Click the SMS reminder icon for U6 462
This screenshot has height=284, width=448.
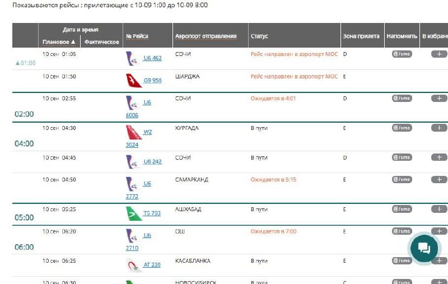402,54
